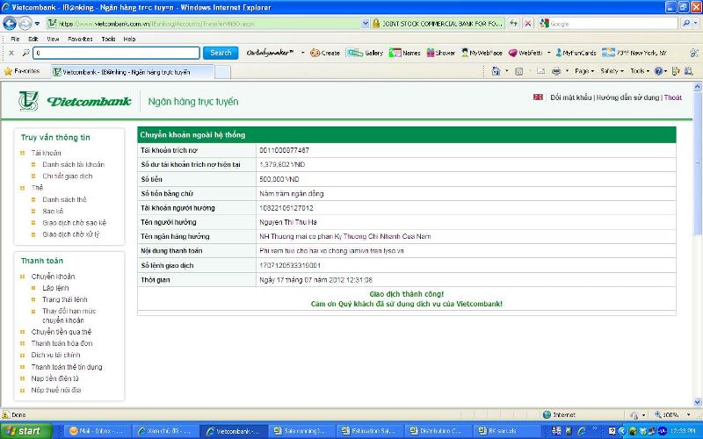
Task: Refresh the page with the green arrows icon
Action: 513,24
